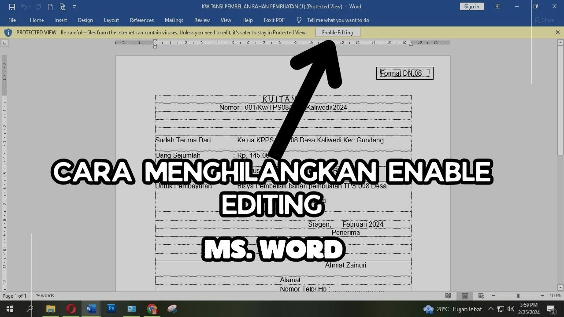Open the notification center icon
The image size is (564, 317).
[551, 309]
